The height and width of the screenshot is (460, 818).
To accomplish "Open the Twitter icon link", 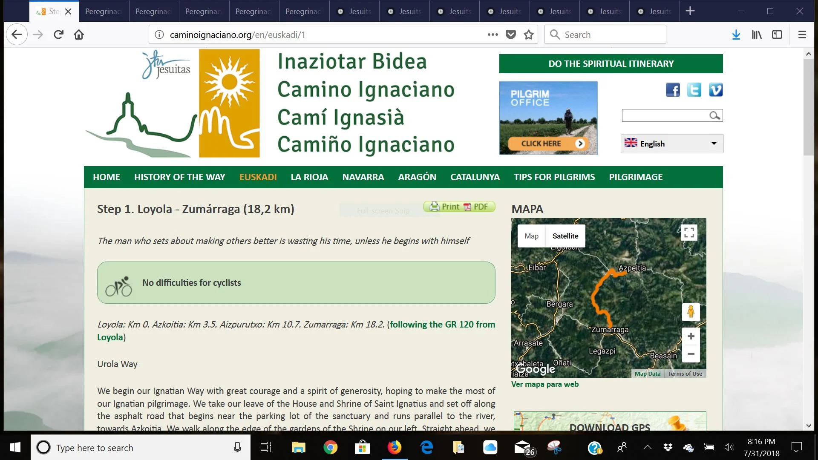I will tap(694, 90).
